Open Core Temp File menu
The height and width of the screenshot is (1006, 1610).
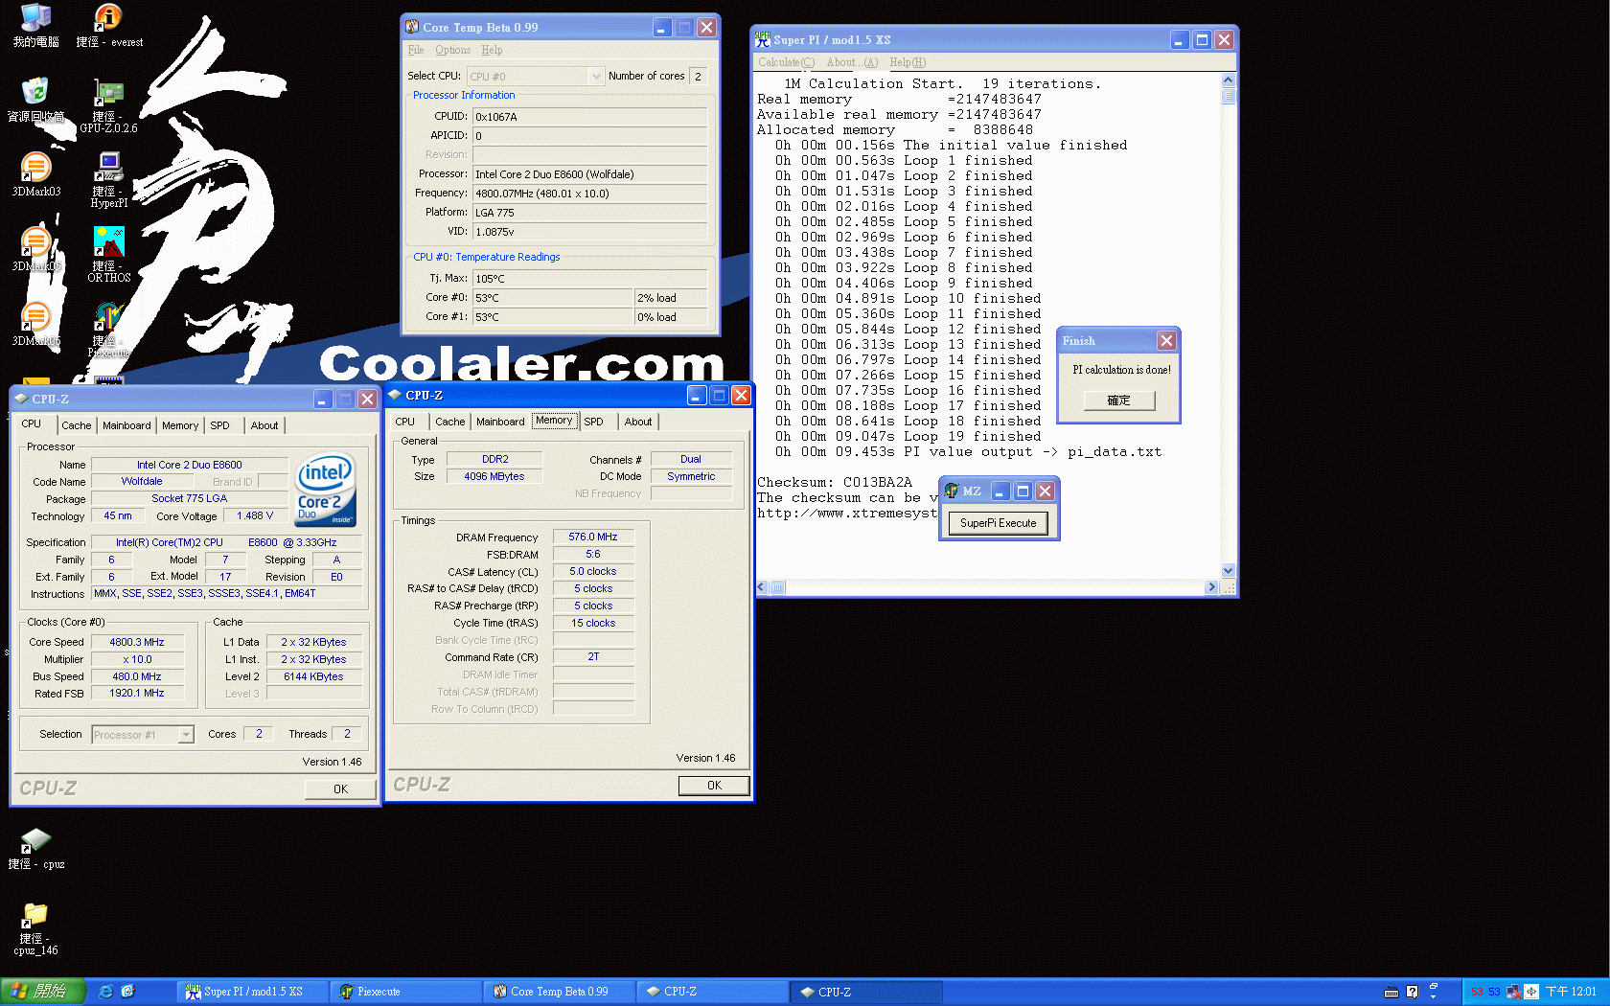point(416,50)
